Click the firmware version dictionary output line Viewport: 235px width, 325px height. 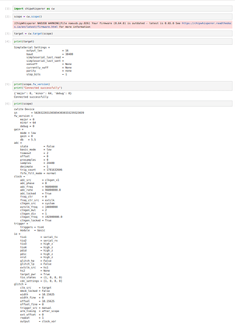pos(43,94)
